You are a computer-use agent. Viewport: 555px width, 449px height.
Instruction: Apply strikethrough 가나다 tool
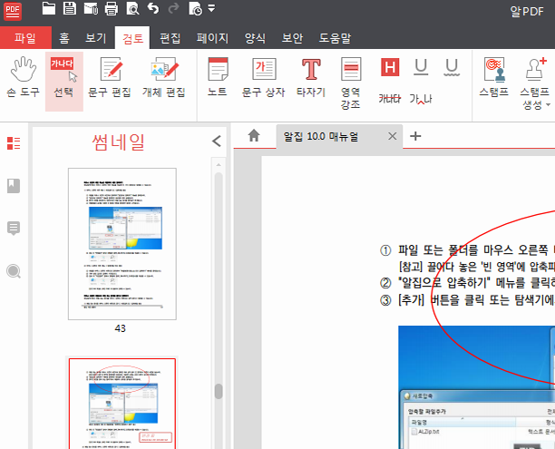[x=390, y=99]
